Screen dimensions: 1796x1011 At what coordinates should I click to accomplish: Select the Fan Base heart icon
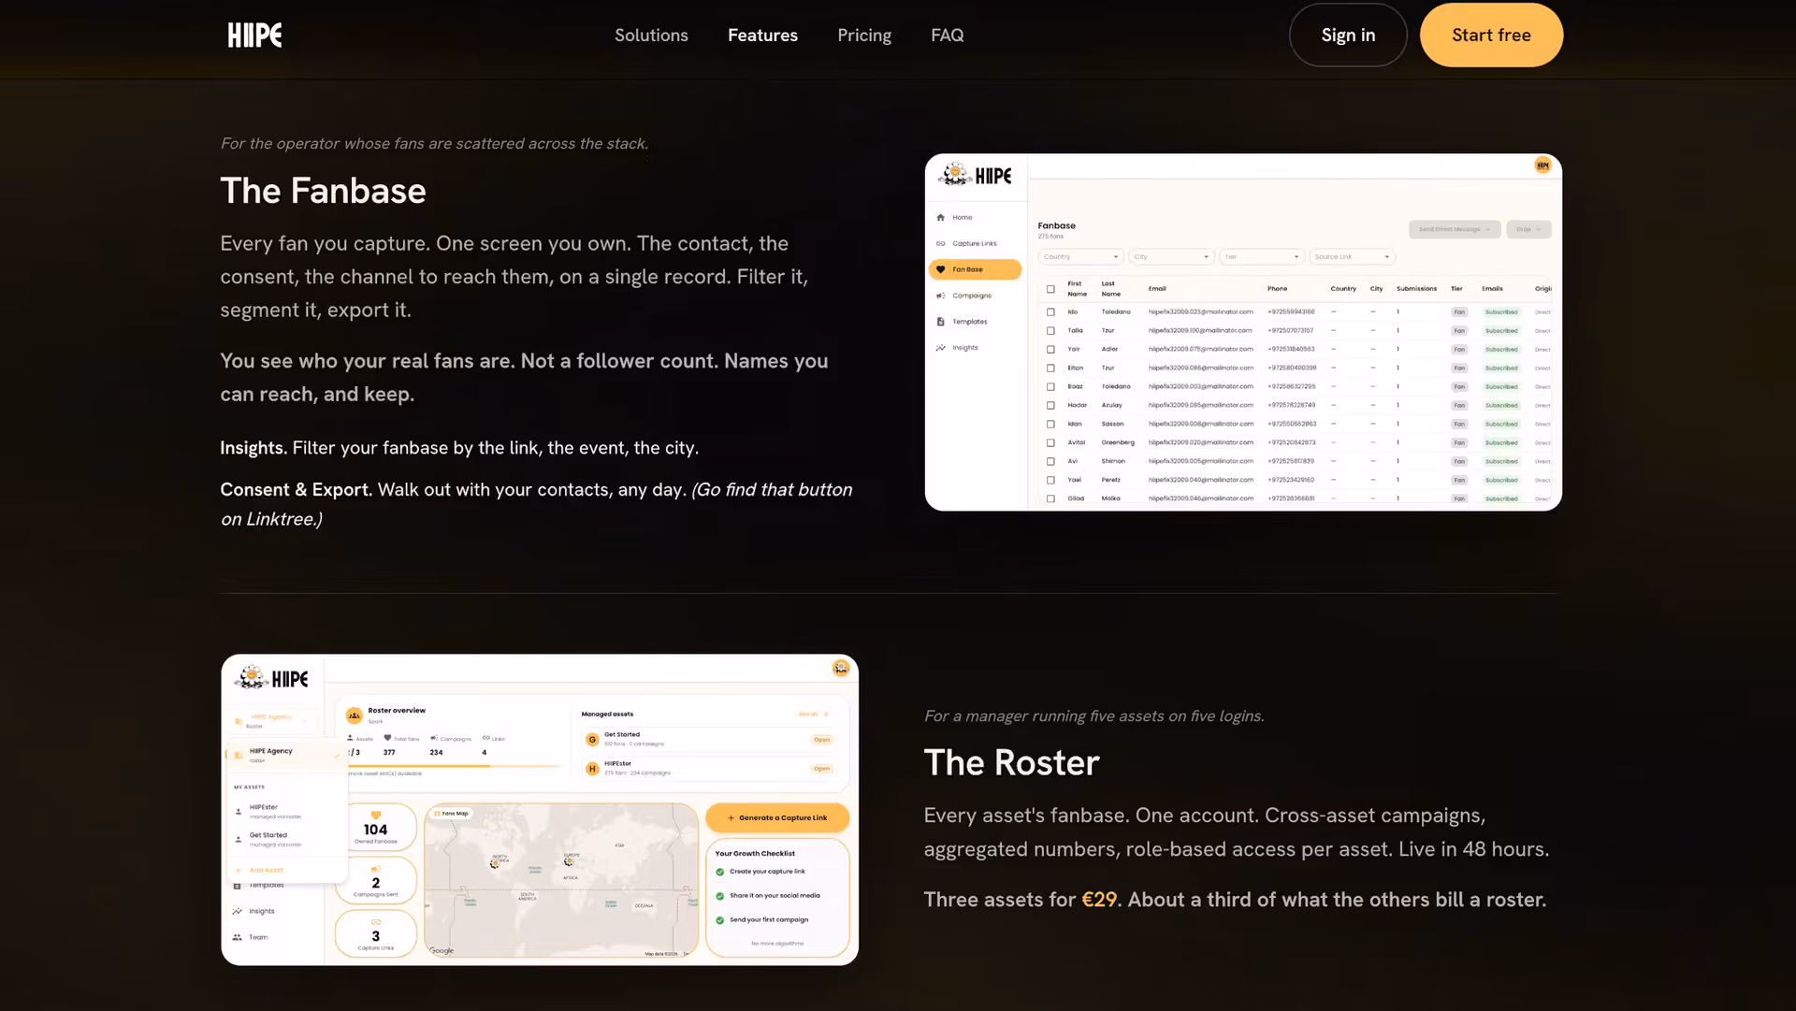tap(940, 269)
